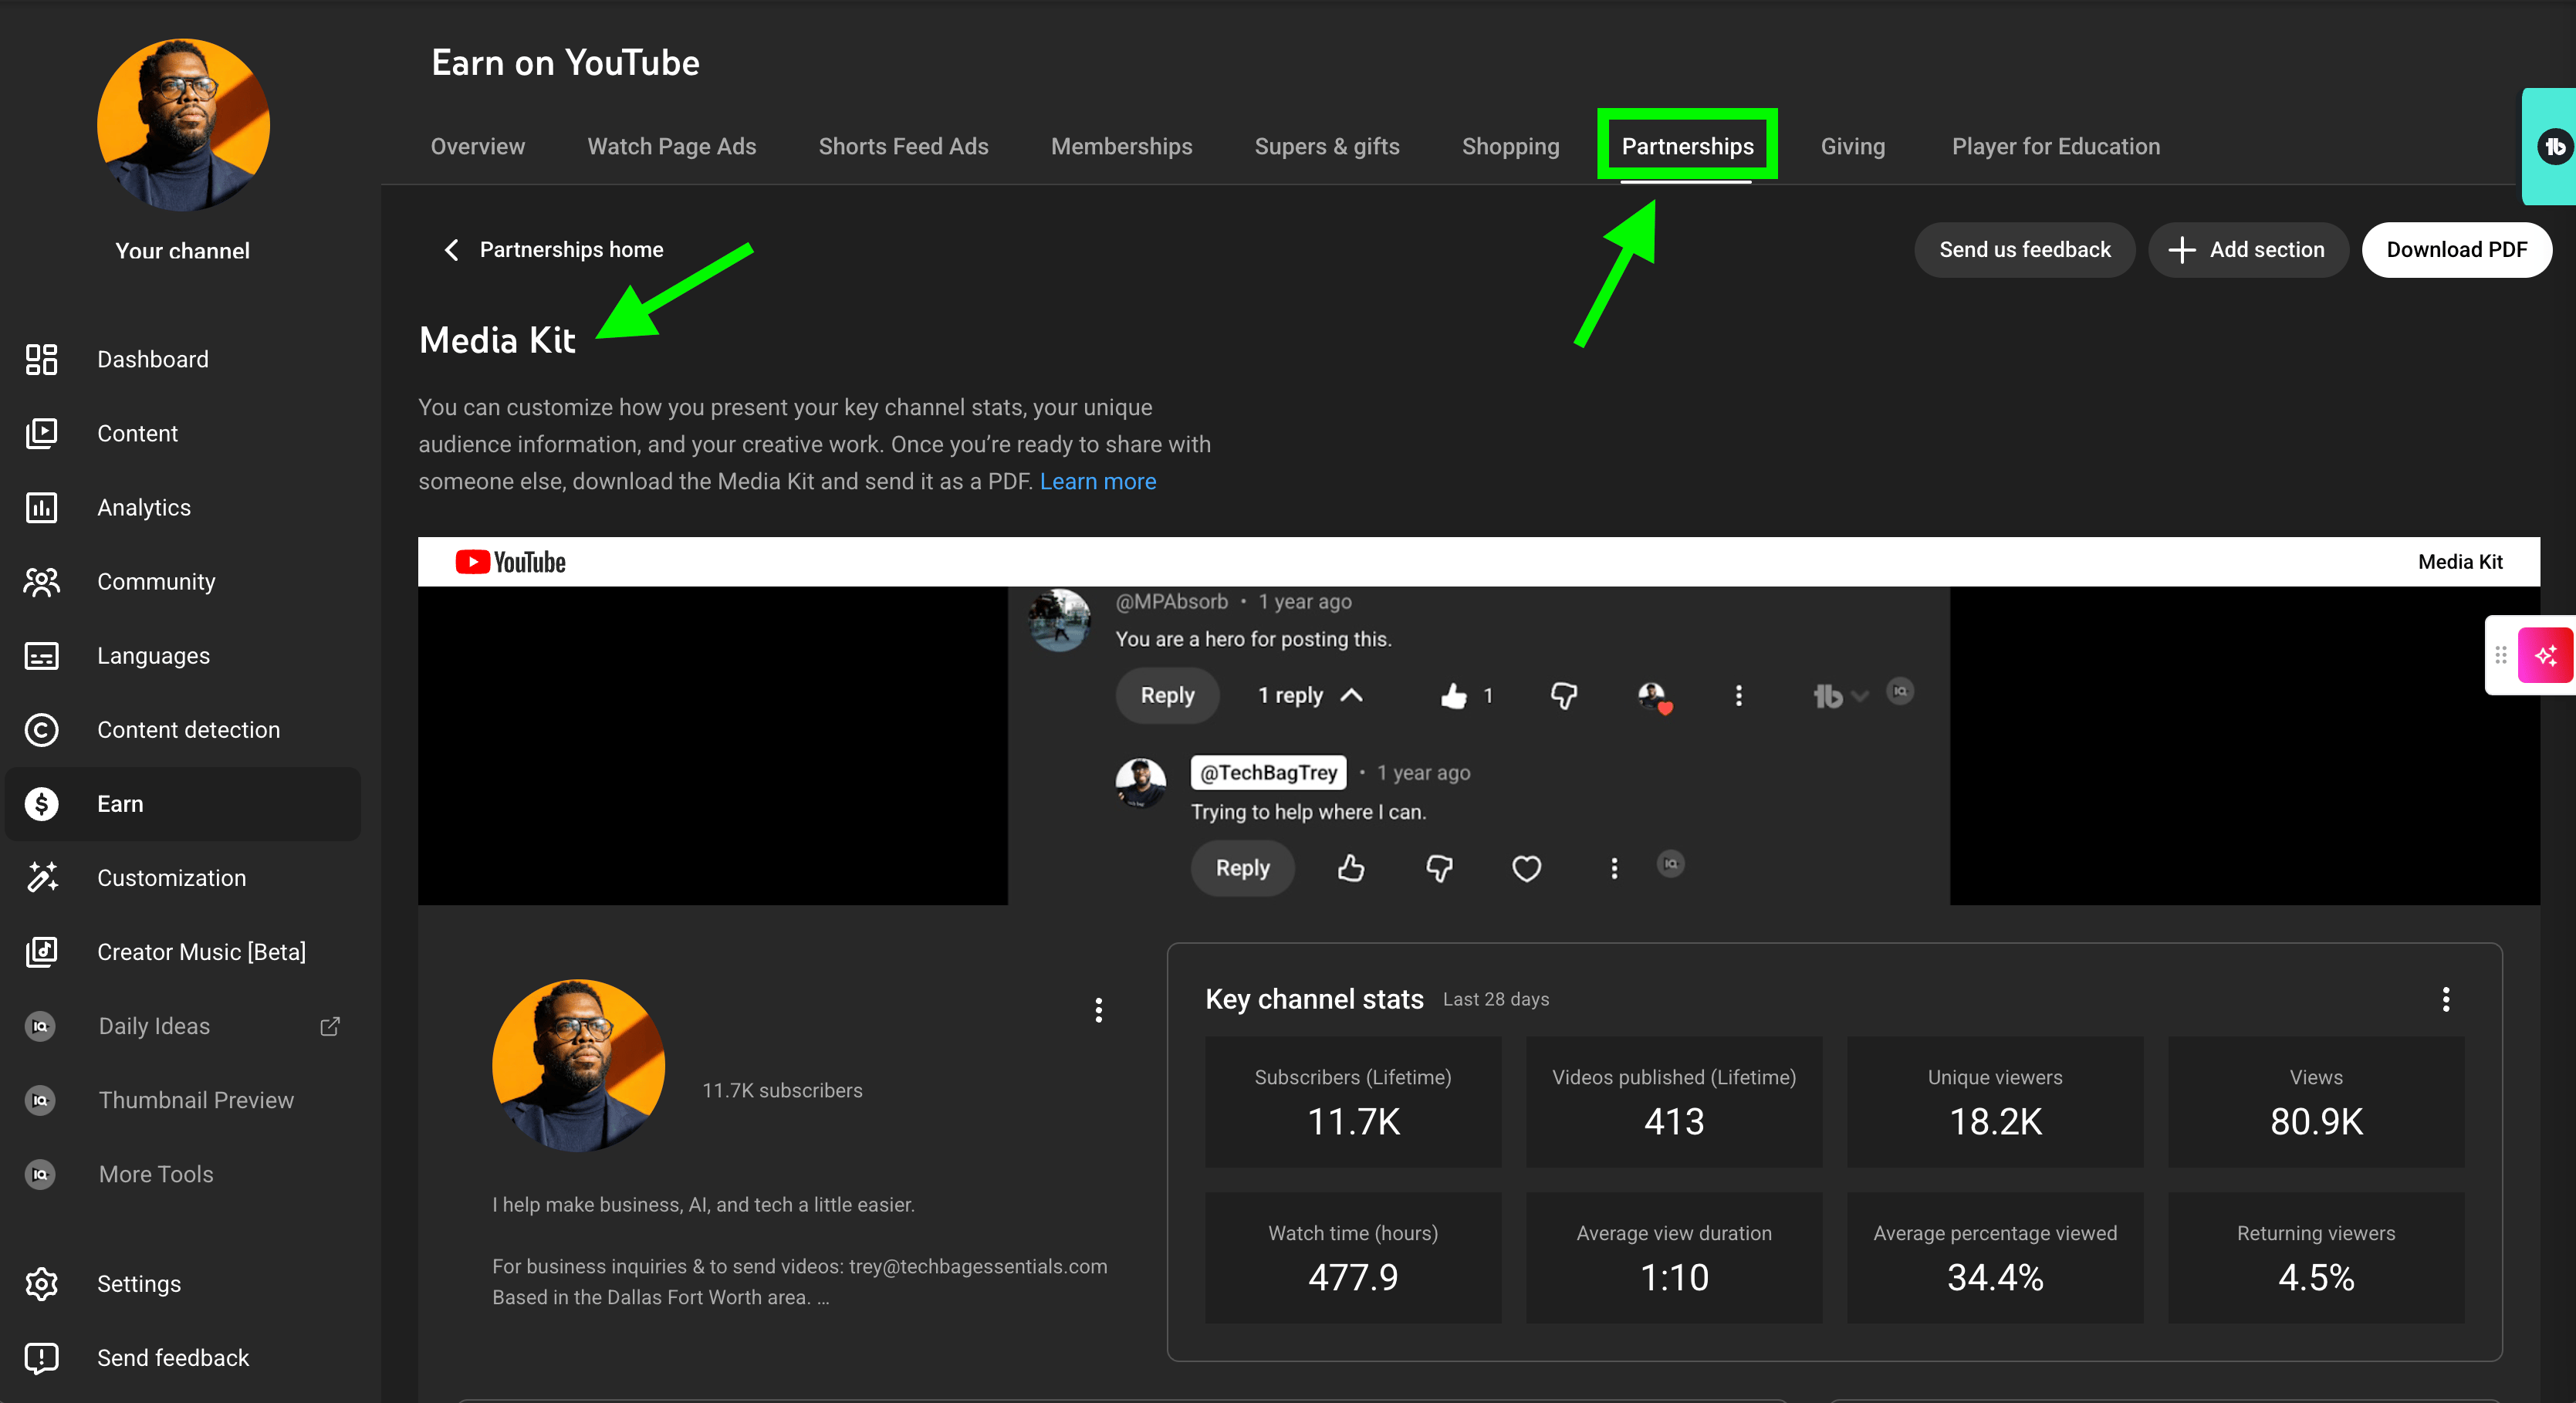Image resolution: width=2576 pixels, height=1403 pixels.
Task: Toggle thumbs up on TechBagTrey reply
Action: pyautogui.click(x=1351, y=868)
